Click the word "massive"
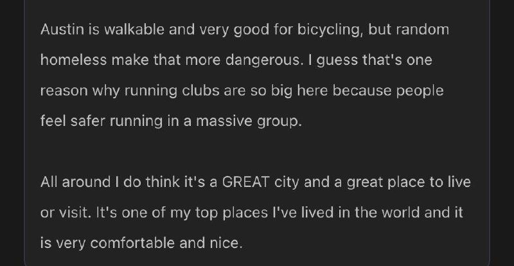The image size is (514, 266). click(x=224, y=121)
